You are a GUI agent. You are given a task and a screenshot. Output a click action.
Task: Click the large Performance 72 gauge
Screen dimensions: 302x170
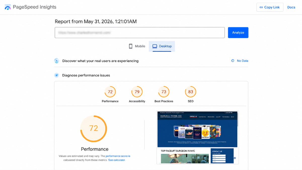(x=94, y=129)
